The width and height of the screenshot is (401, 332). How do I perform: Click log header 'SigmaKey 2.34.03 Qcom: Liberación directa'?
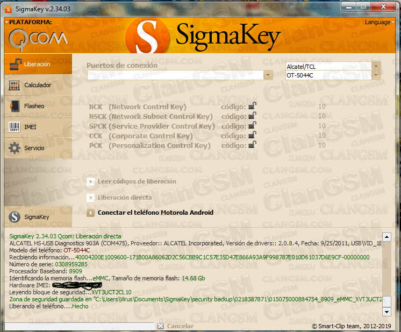point(65,236)
